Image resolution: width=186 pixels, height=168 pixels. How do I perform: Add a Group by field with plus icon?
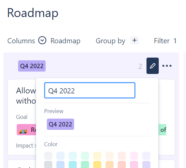[135, 40]
